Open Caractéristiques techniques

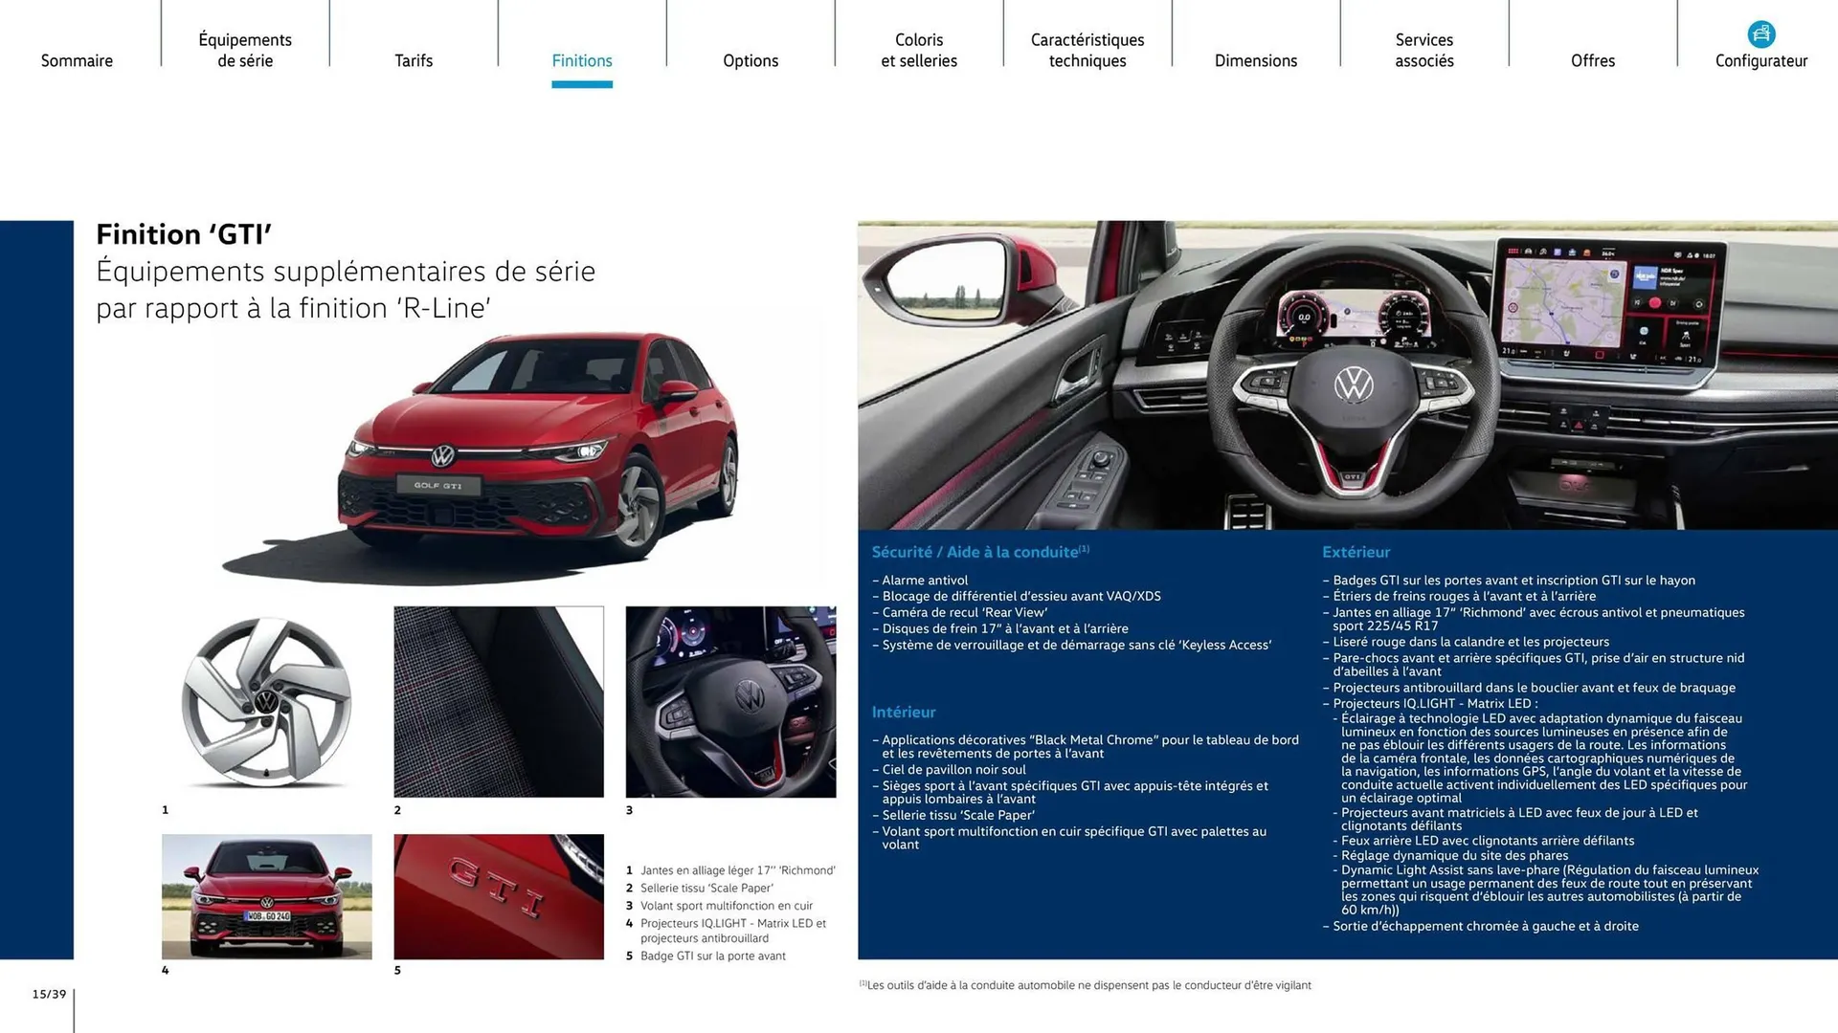pyautogui.click(x=1087, y=50)
